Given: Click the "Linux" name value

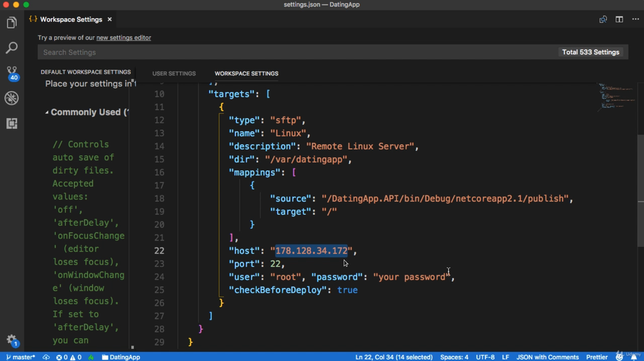Looking at the screenshot, I should pyautogui.click(x=288, y=133).
